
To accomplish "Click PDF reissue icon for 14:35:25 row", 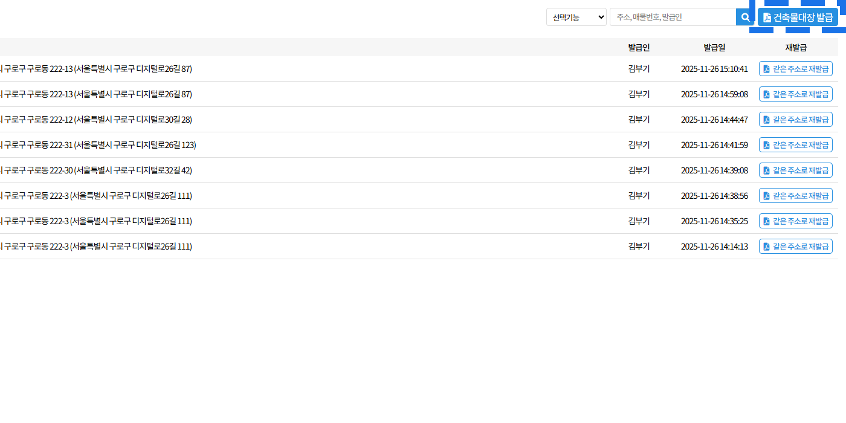I will point(766,221).
